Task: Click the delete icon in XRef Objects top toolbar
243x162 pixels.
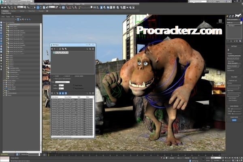Action: pyautogui.click(x=93, y=49)
